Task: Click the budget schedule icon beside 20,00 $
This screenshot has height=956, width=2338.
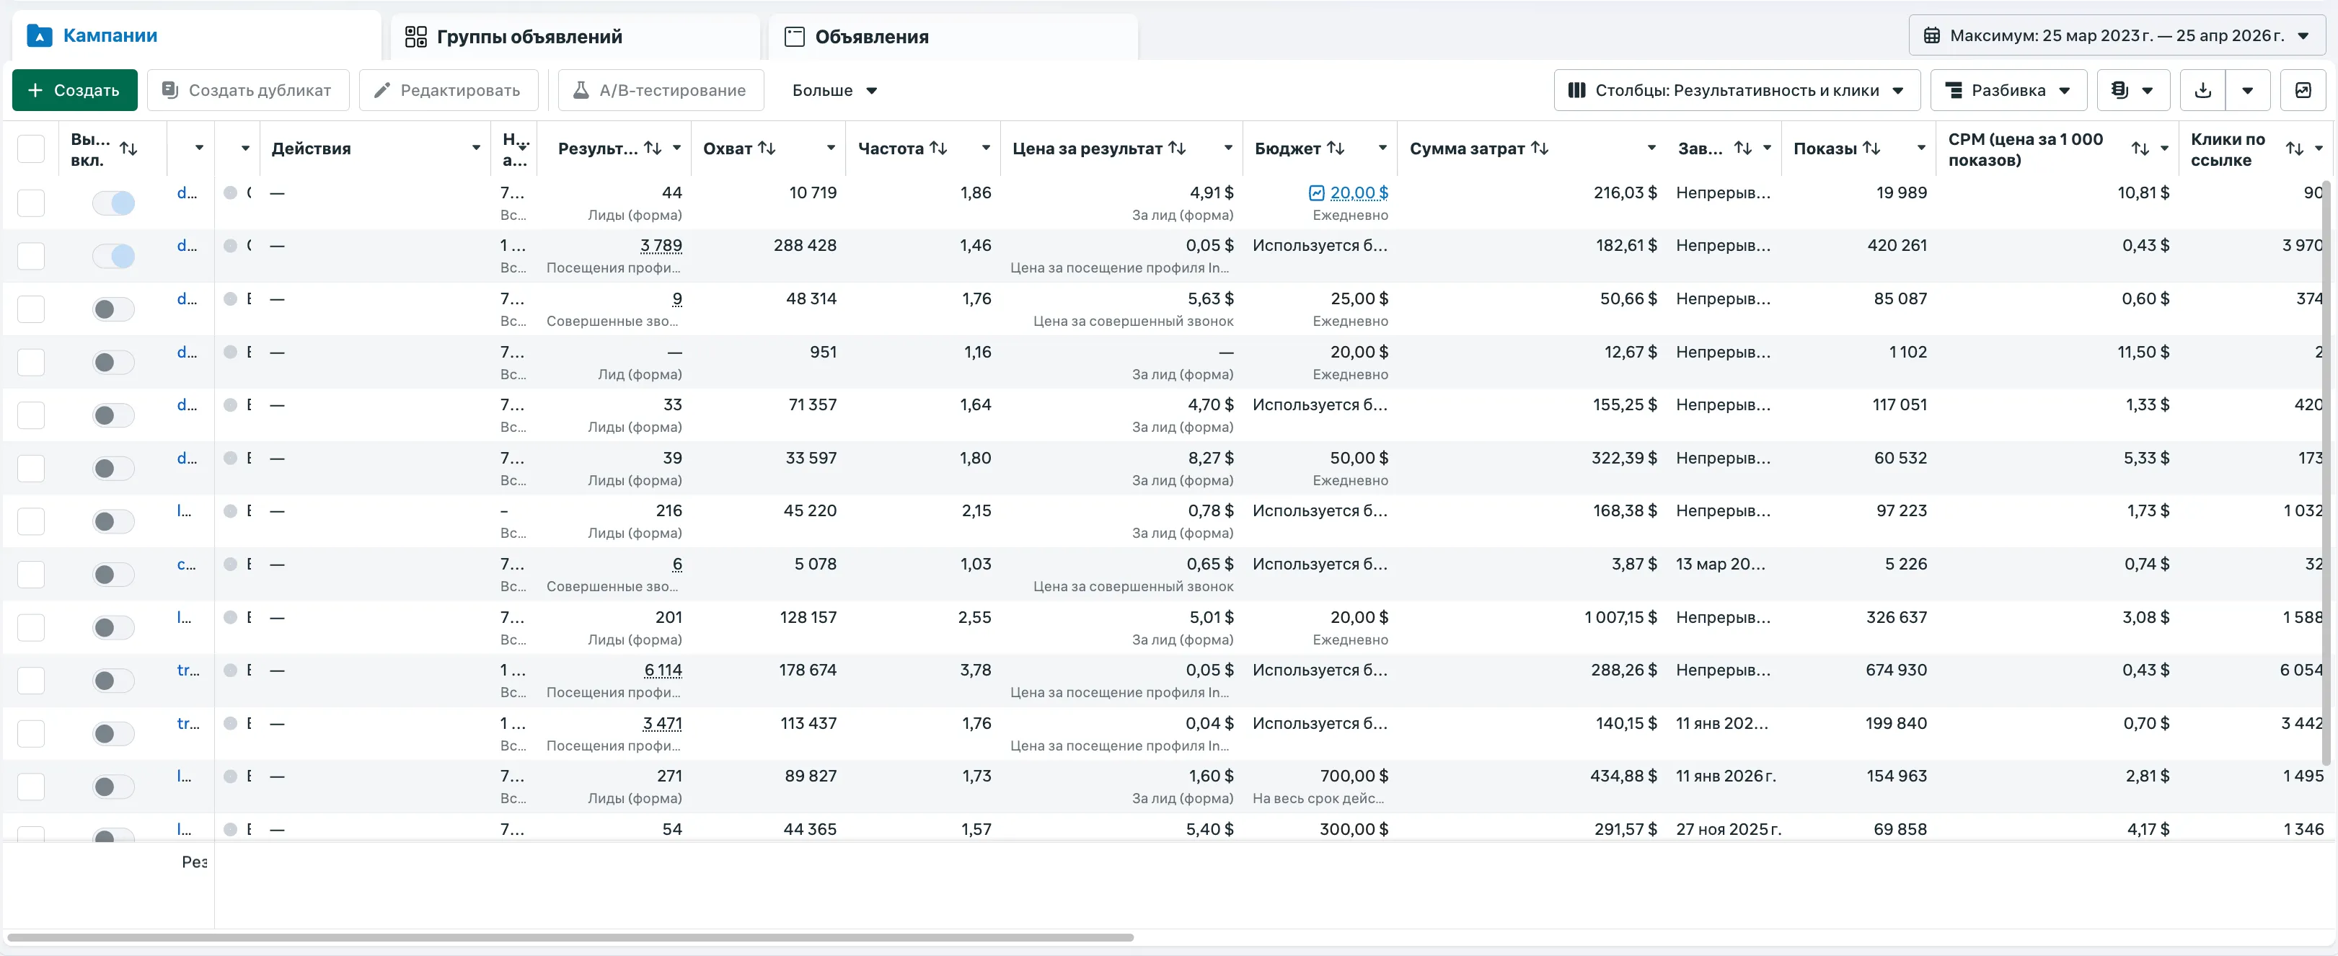Action: point(1316,192)
